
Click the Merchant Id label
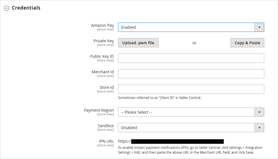(103, 72)
